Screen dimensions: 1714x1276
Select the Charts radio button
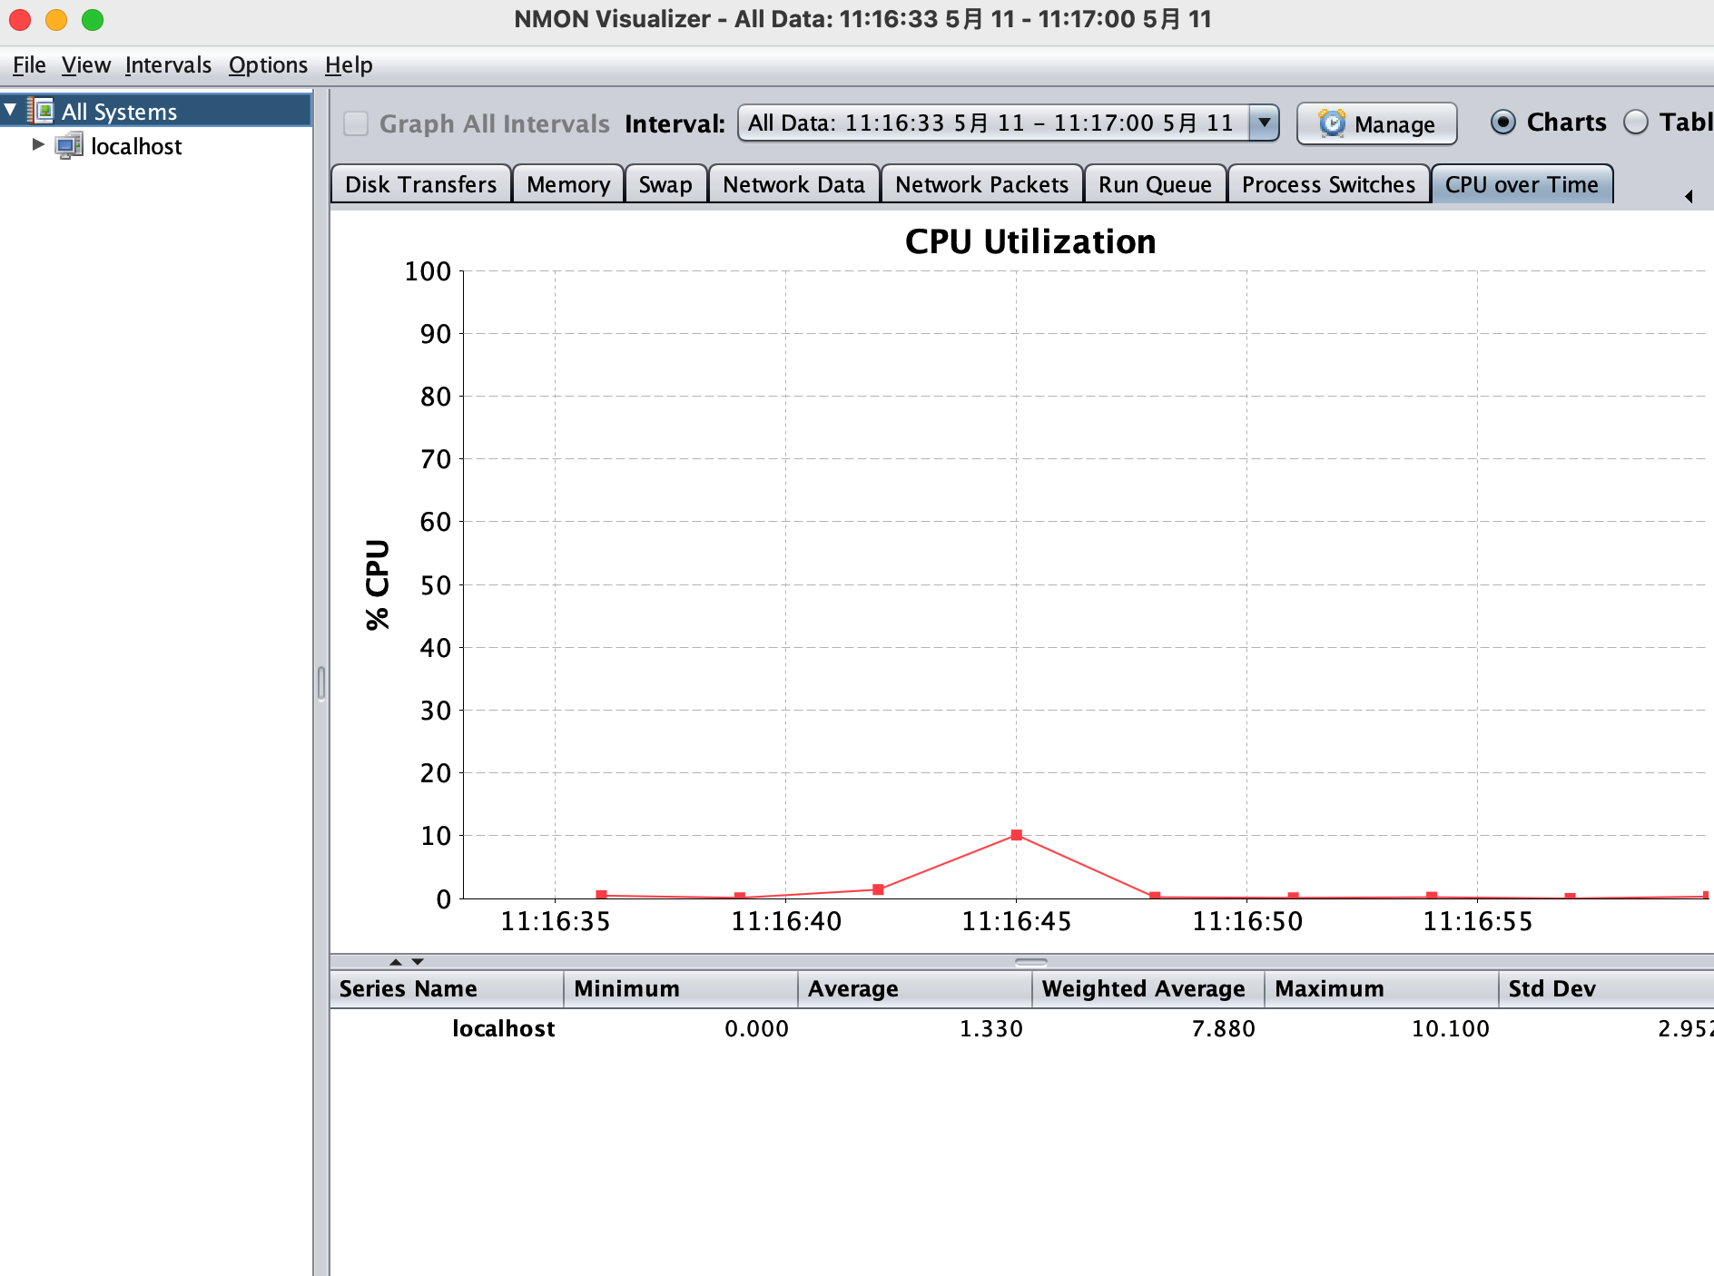(1505, 122)
